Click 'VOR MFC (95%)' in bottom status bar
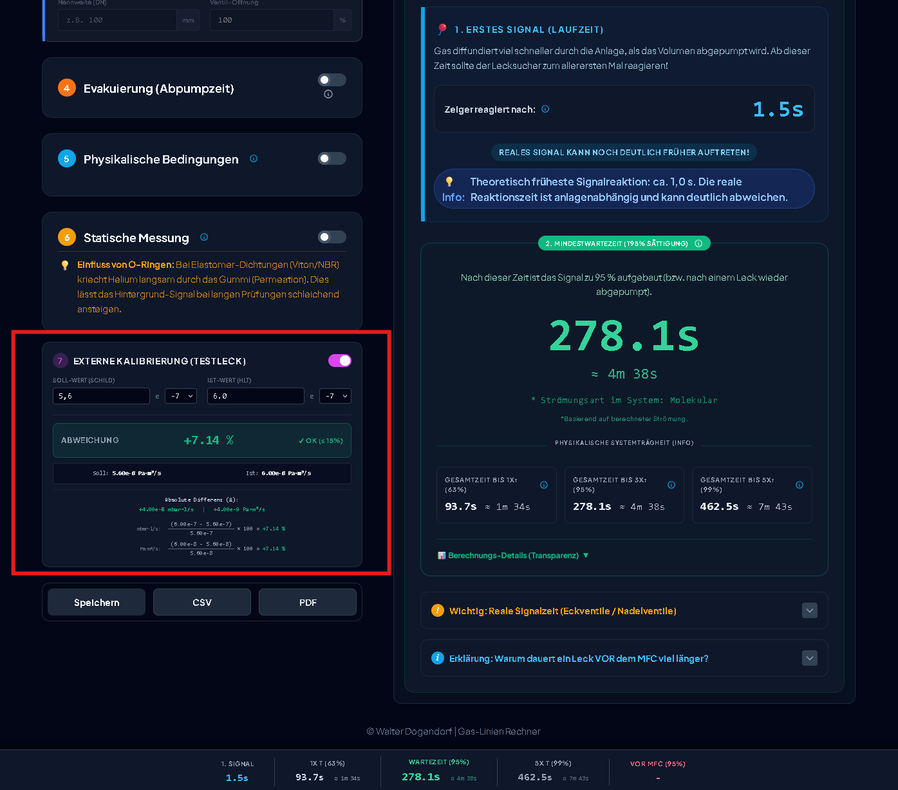 click(x=657, y=764)
